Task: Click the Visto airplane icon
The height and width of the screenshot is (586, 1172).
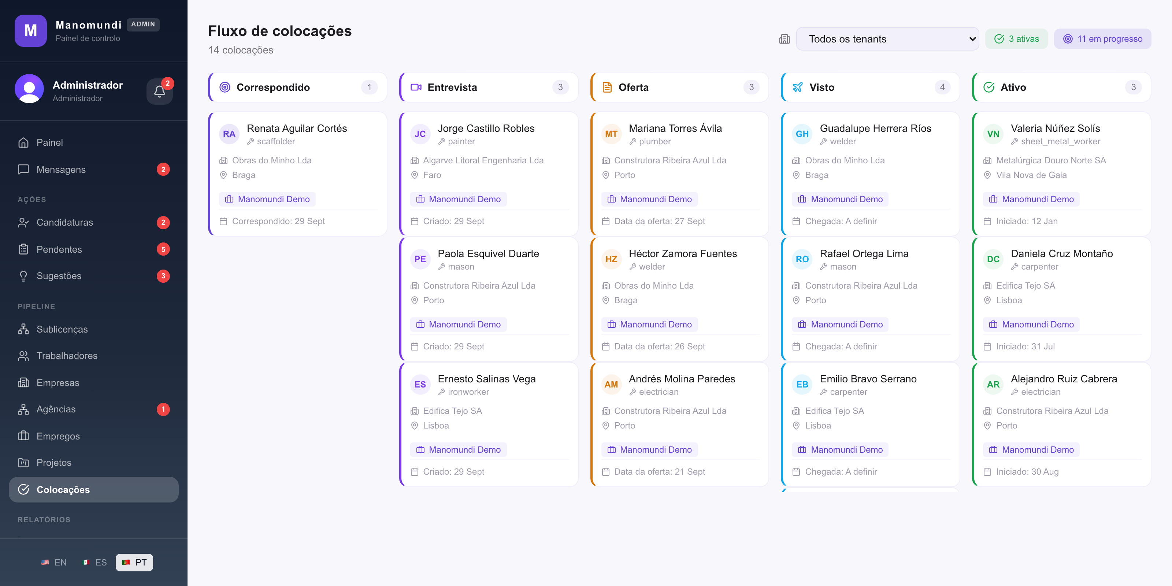Action: pos(798,88)
